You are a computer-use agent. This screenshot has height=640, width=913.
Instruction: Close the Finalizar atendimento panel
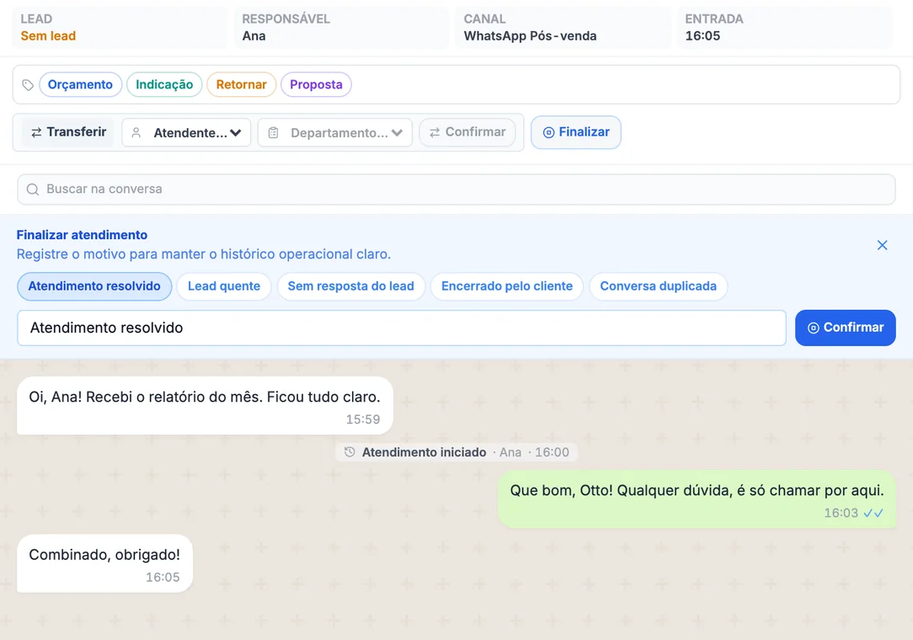point(882,245)
